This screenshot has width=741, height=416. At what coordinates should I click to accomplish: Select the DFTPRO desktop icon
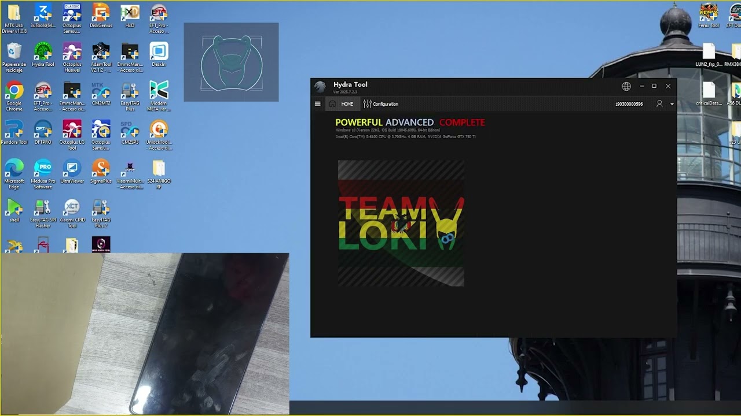[x=43, y=132]
